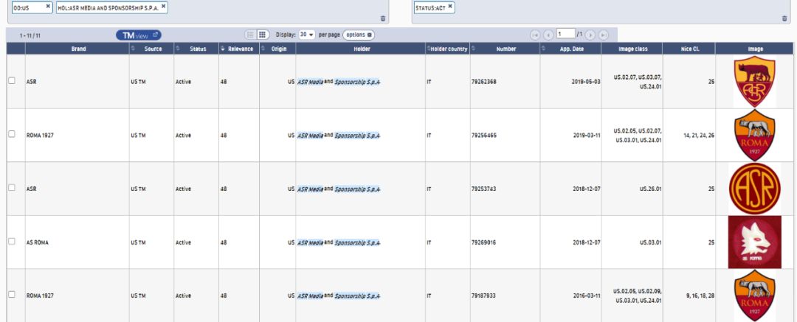Remove the HOL:ASR Media and Sponsorship filter tag
The image size is (797, 322).
coord(163,7)
